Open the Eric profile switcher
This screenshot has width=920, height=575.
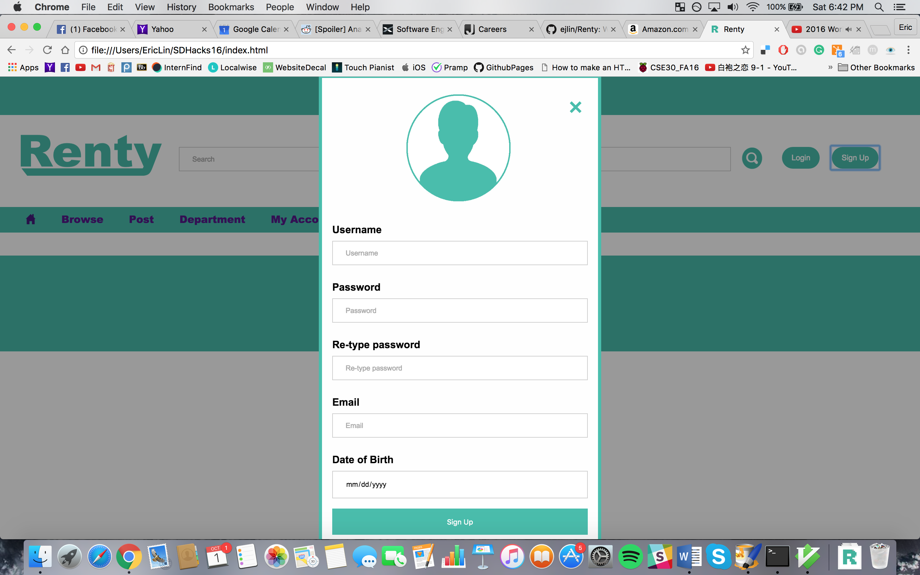point(905,28)
